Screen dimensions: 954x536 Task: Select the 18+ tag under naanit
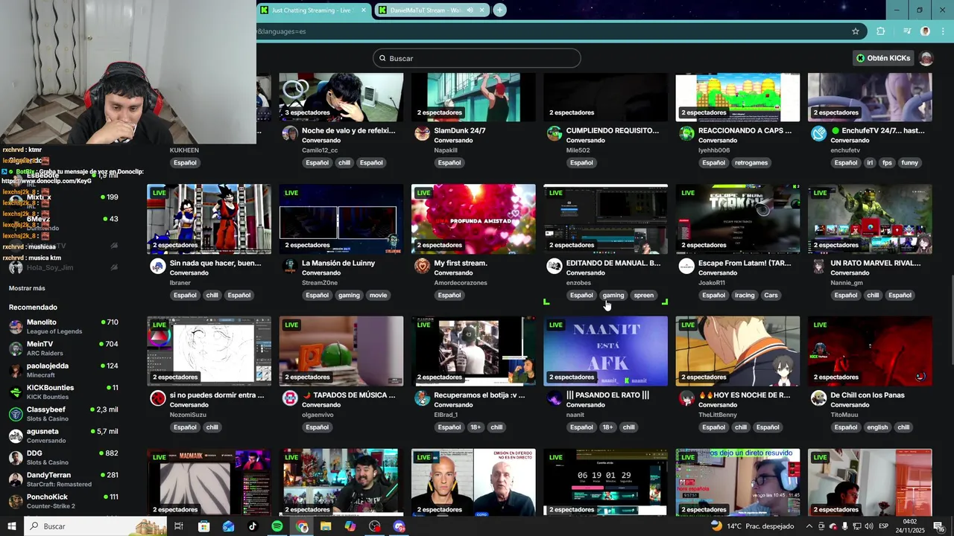pos(607,427)
